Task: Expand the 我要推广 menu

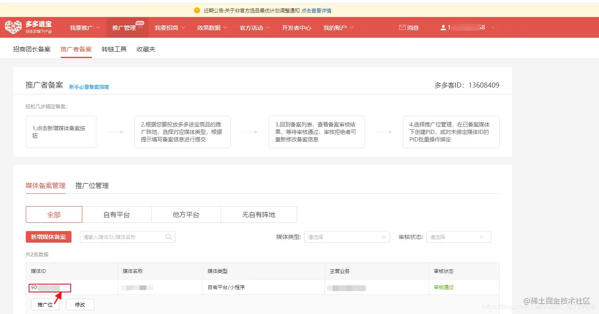Action: click(85, 28)
